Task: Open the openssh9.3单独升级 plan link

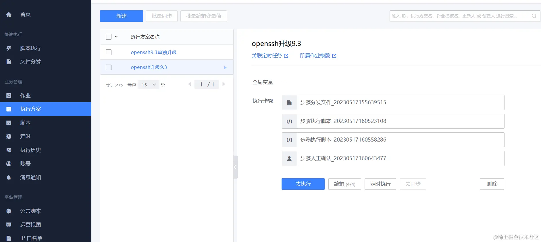Action: point(154,52)
